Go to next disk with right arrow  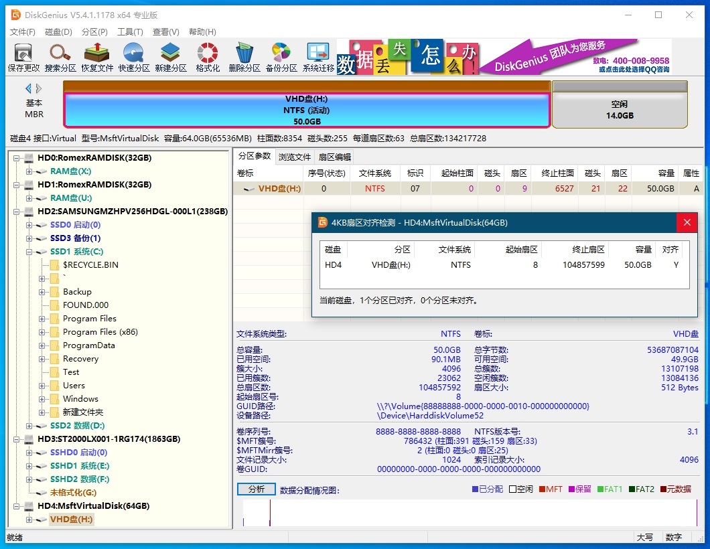click(x=39, y=88)
